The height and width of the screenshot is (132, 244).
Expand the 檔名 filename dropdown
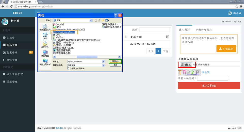coord(103,61)
